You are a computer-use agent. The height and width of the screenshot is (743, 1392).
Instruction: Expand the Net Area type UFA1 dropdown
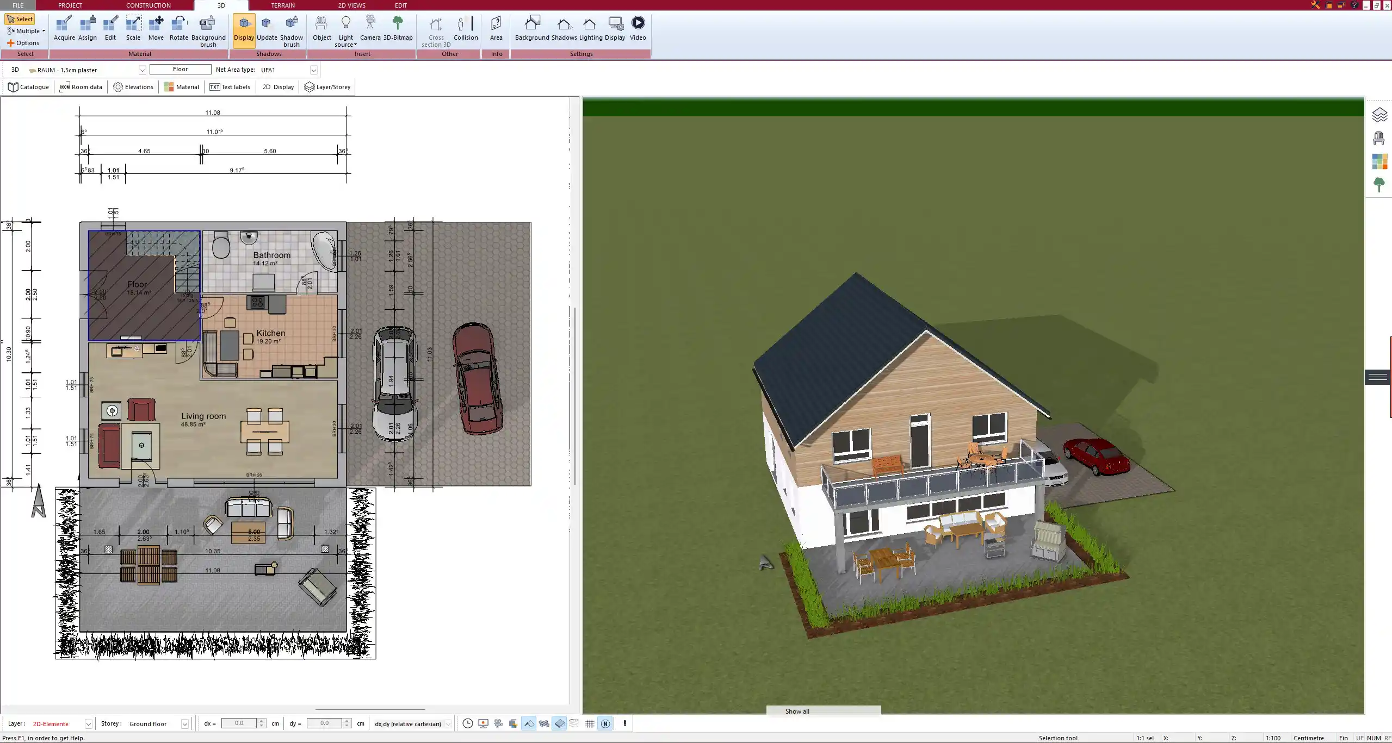313,70
